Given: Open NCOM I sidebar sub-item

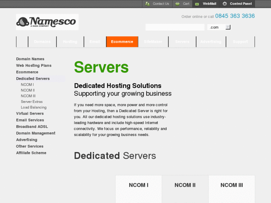Looking at the screenshot, I should click(27, 85).
